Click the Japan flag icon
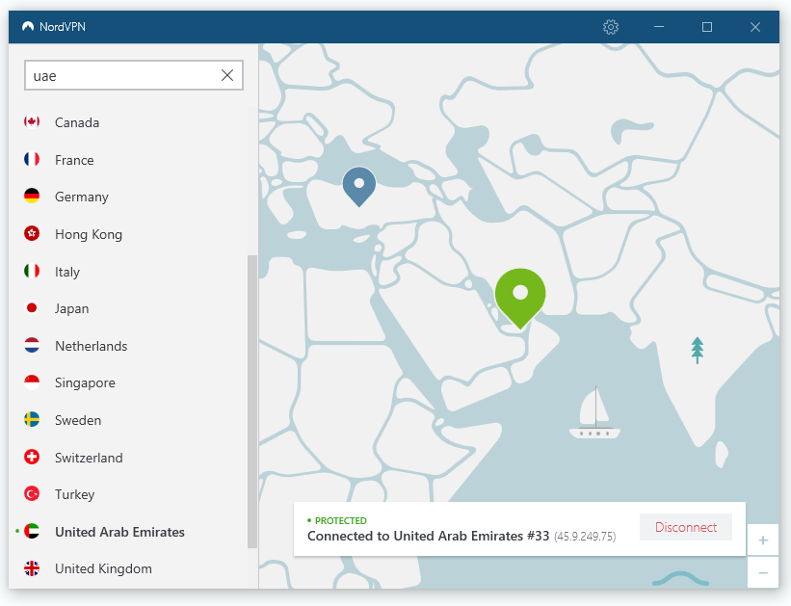Viewport: 791px width, 606px height. [30, 308]
